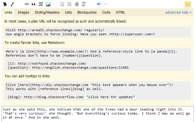The image size is (195, 122).
Task: Close the help panel via the question mark icon
Action: (x=188, y=4)
